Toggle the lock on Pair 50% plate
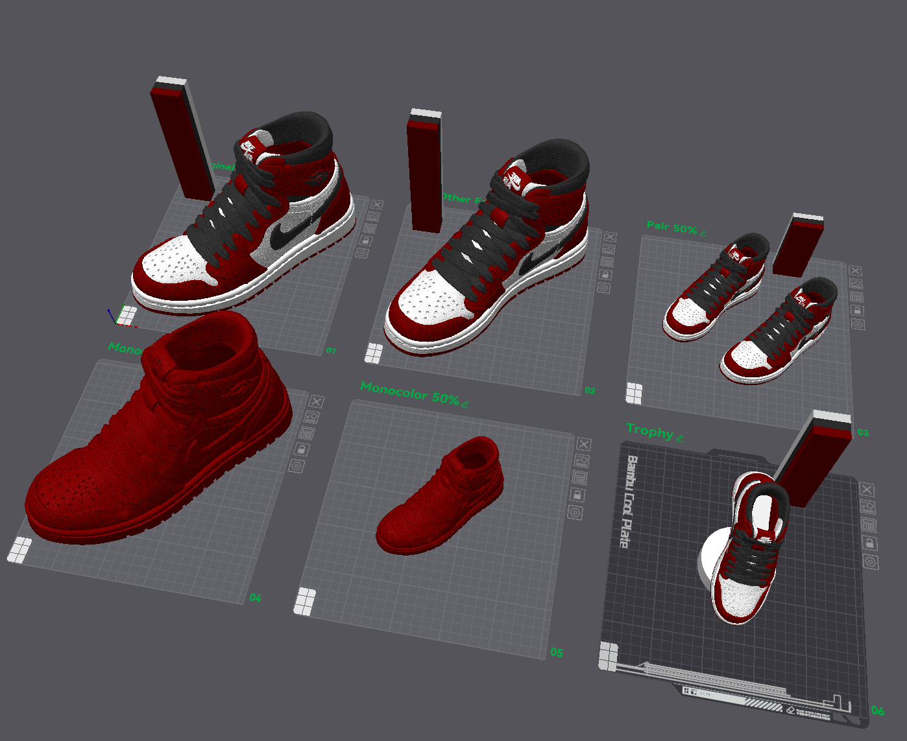The width and height of the screenshot is (907, 741). (857, 311)
